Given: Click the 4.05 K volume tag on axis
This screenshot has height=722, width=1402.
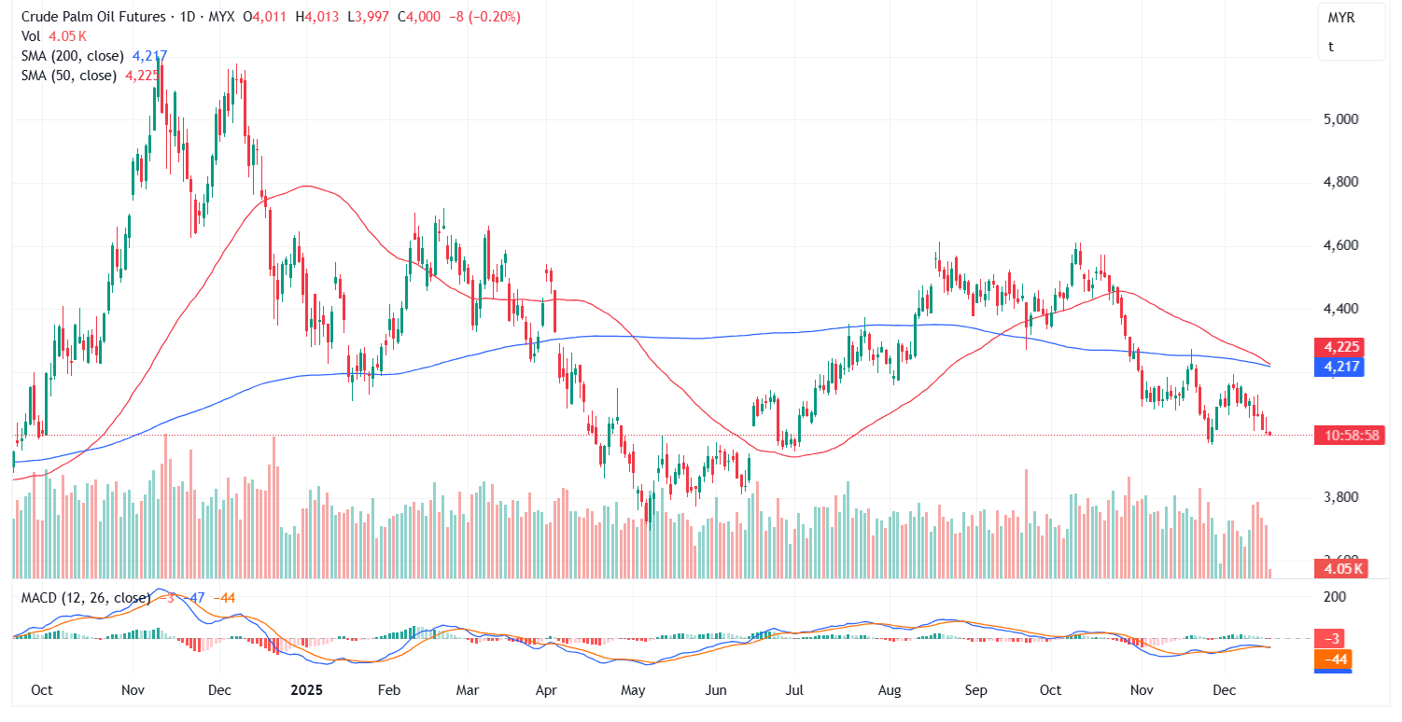Looking at the screenshot, I should 1340,568.
